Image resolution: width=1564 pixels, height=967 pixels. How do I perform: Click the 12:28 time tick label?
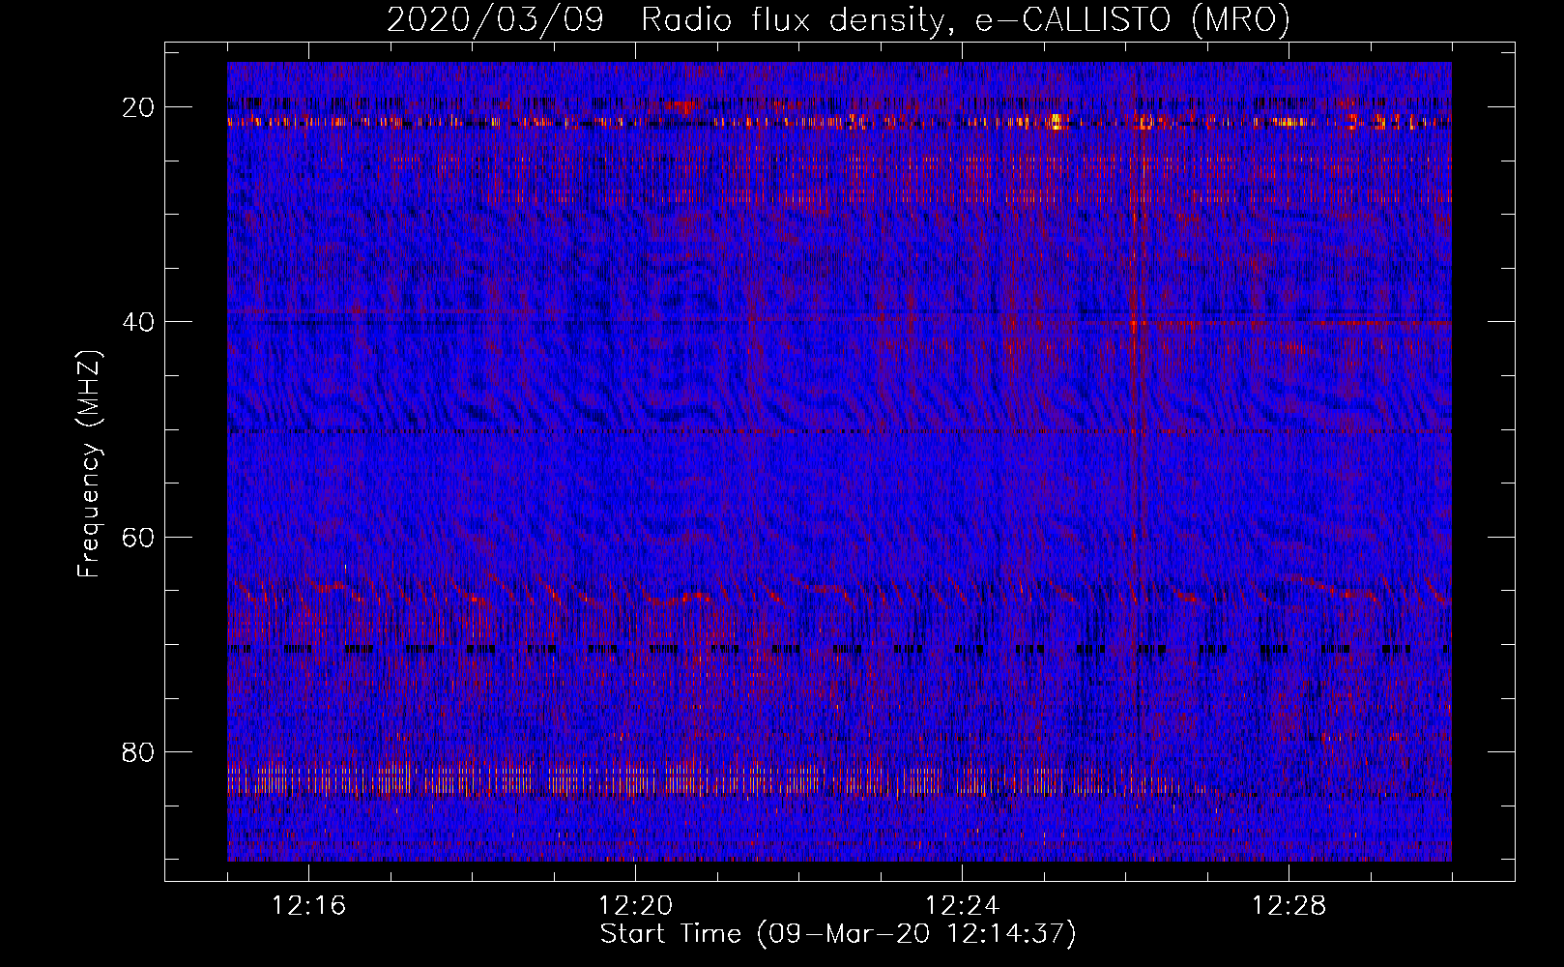click(1289, 906)
